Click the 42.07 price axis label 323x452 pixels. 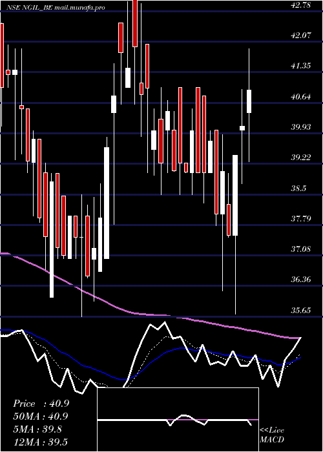pos(301,36)
